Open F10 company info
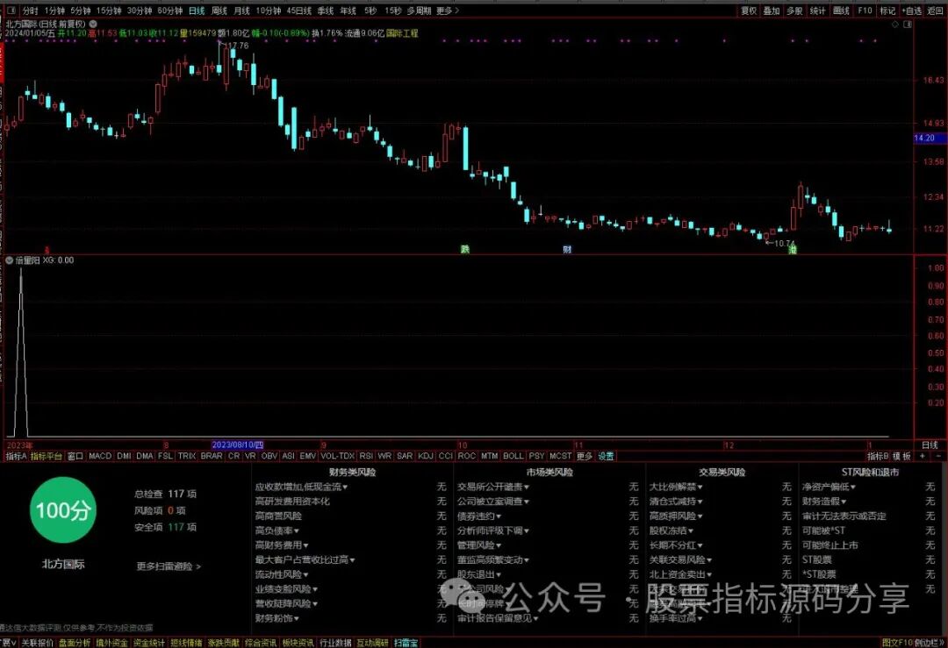Image resolution: width=948 pixels, height=648 pixels. (865, 11)
